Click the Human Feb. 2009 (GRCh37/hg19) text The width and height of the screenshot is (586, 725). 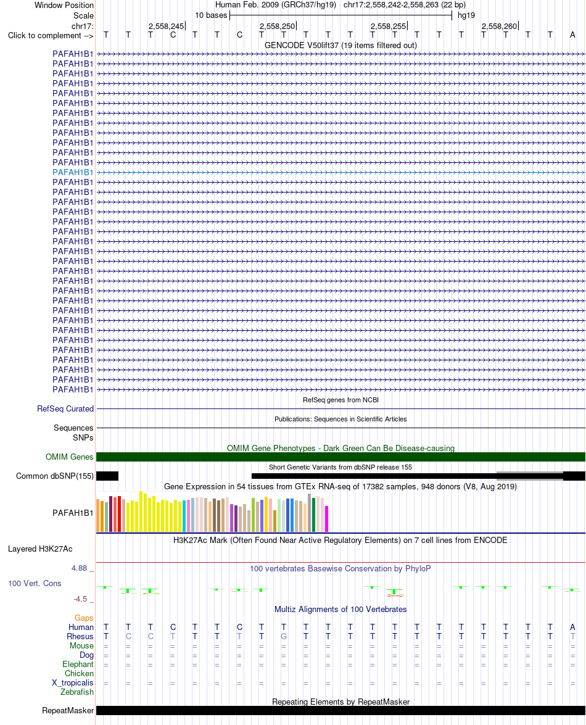click(x=276, y=4)
